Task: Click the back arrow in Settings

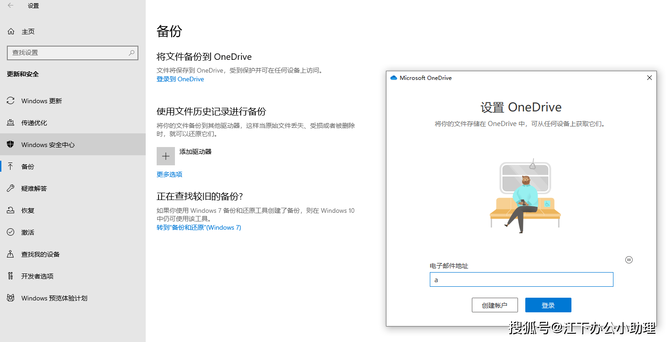Action: click(x=11, y=5)
